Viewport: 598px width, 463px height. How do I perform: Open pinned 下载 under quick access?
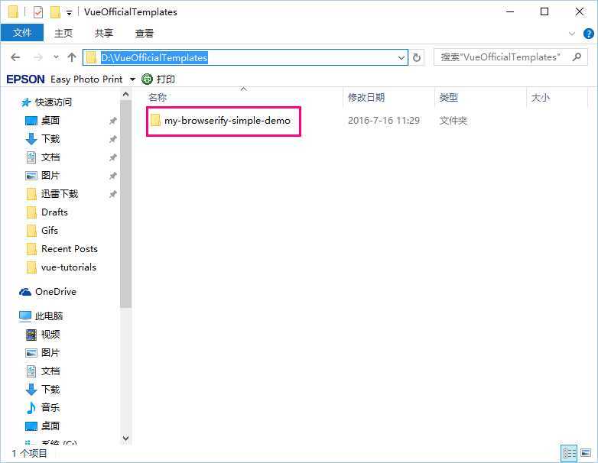(42, 139)
